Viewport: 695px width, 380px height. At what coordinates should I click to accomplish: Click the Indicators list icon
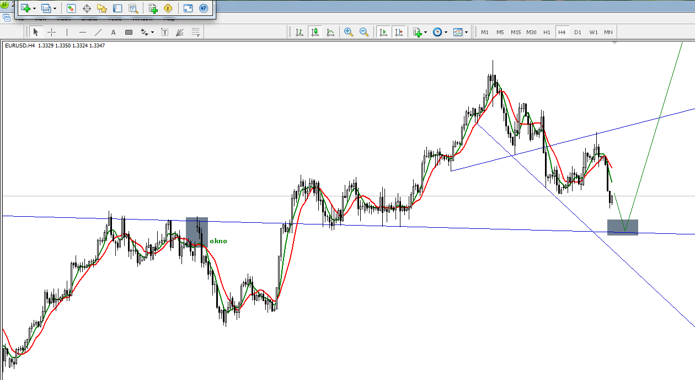pos(418,32)
